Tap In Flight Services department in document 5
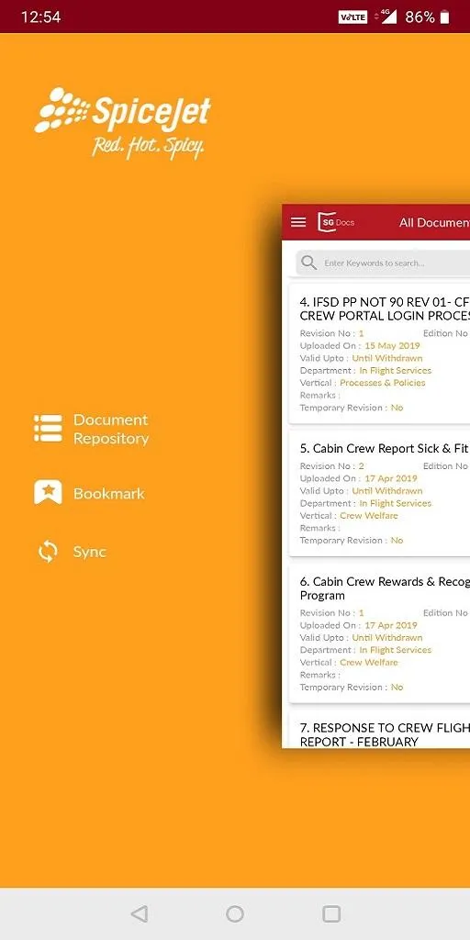This screenshot has height=940, width=470. pos(395,504)
